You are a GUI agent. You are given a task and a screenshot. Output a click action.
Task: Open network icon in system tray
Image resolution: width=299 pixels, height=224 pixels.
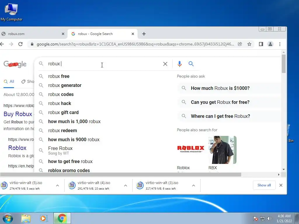click(x=263, y=218)
